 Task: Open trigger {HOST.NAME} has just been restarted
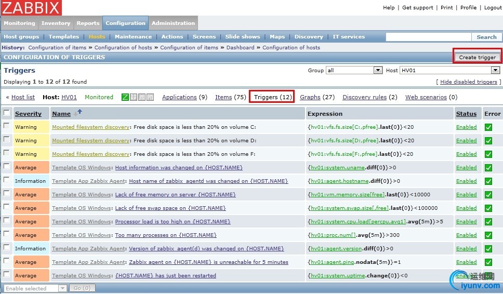pos(166,275)
